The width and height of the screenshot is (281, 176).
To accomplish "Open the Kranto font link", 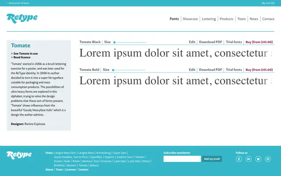I will (58, 161).
